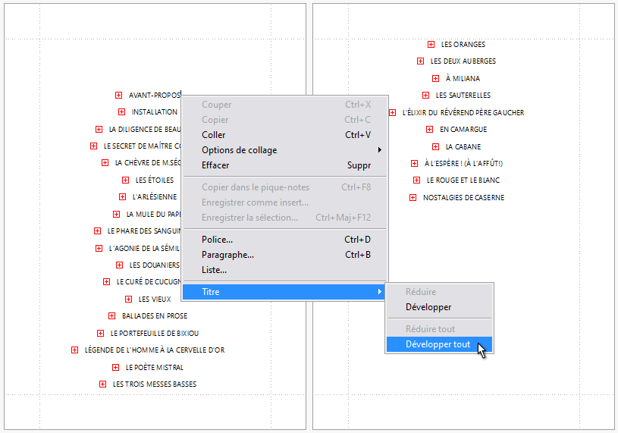Choose Développer tout in the submenu
The height and width of the screenshot is (433, 618).
[x=438, y=344]
